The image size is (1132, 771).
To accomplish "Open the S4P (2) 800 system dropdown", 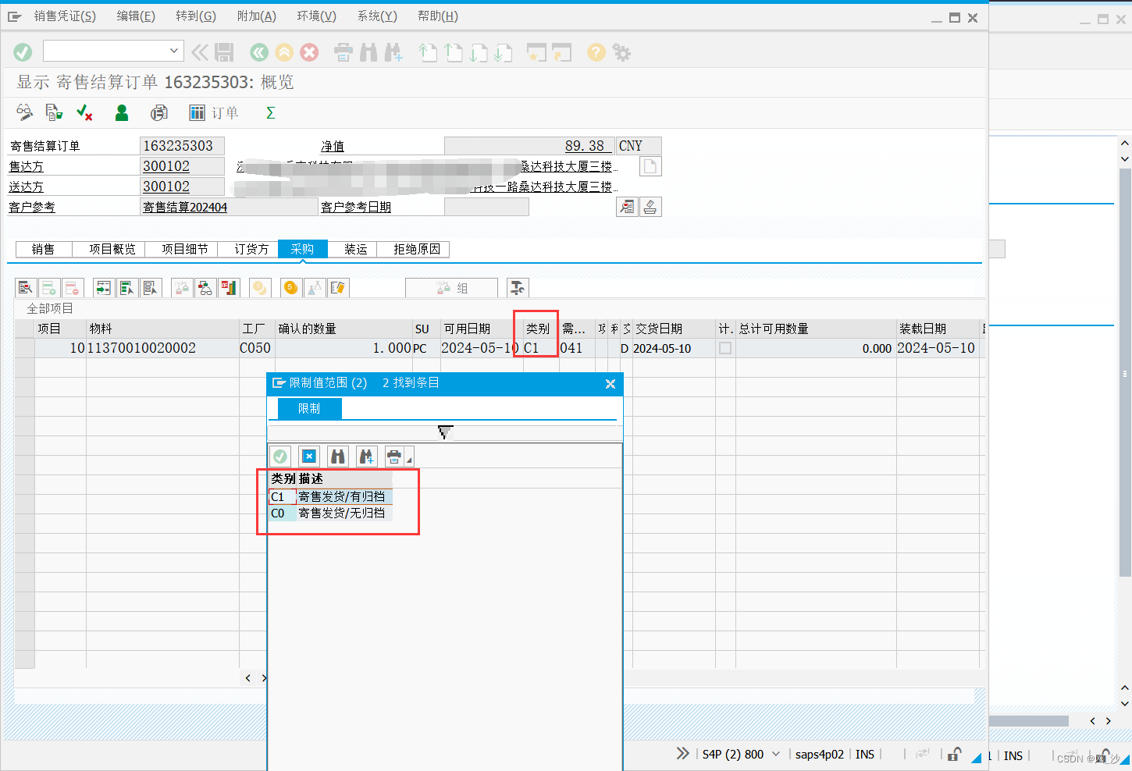I will coord(775,754).
